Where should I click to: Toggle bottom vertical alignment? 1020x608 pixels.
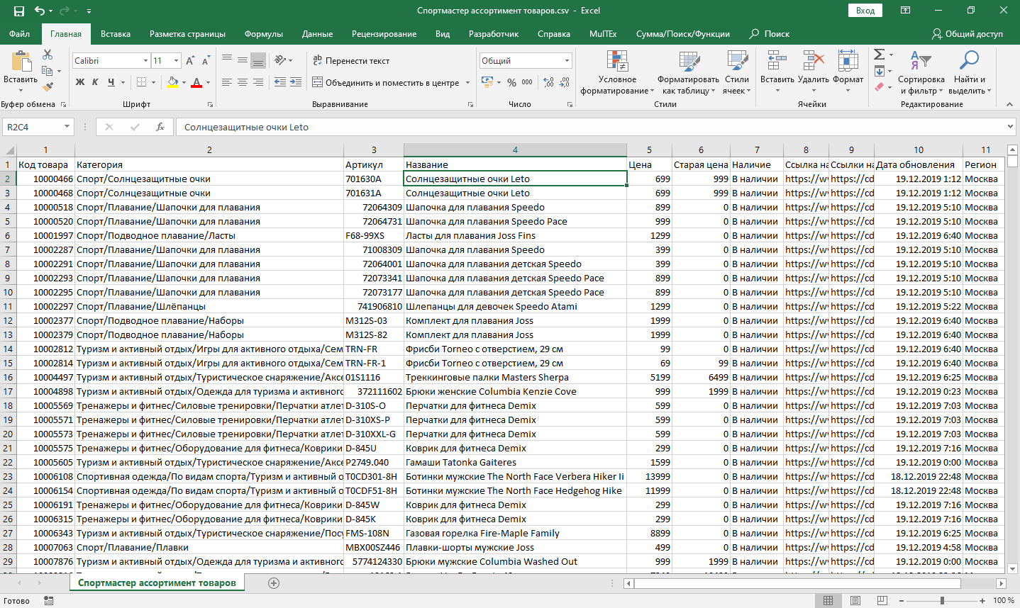[258, 61]
